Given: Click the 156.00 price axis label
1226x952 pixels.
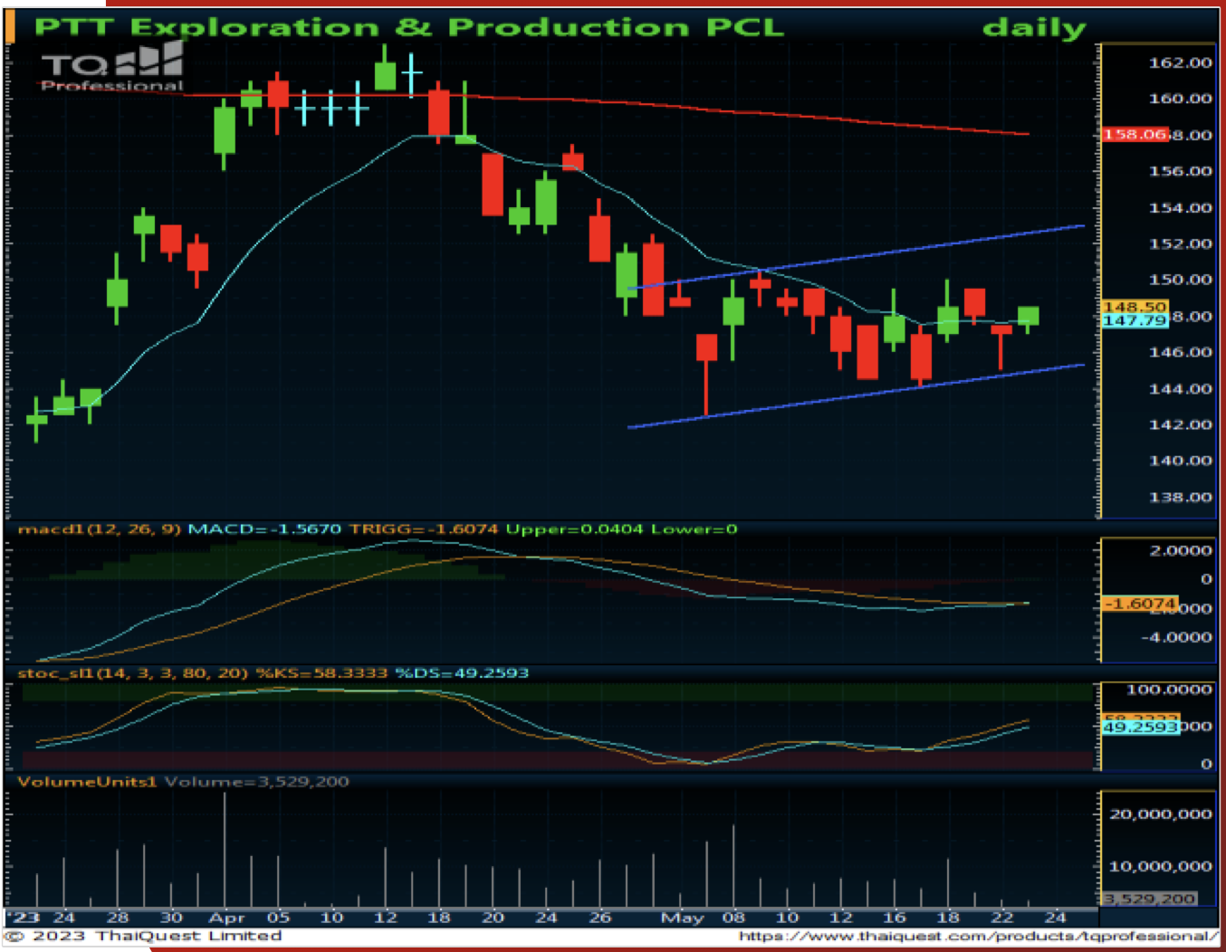Looking at the screenshot, I should [x=1180, y=171].
